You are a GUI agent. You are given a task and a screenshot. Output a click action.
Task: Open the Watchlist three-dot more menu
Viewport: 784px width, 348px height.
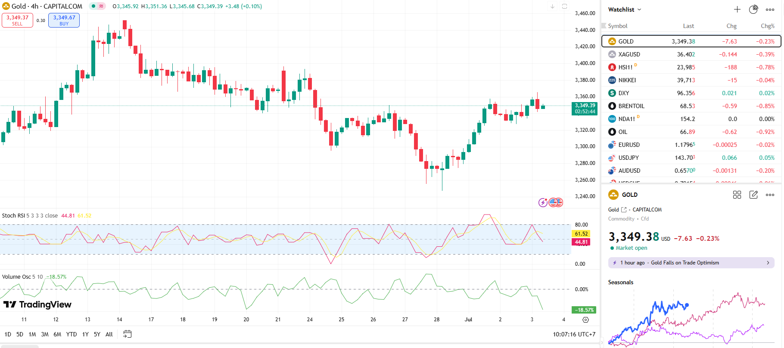[770, 9]
